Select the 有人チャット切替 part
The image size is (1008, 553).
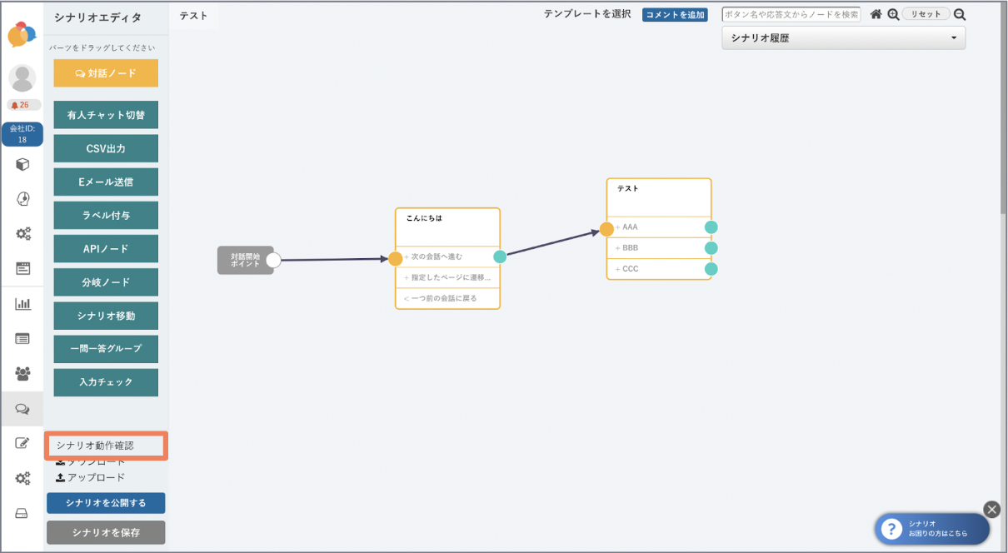point(106,115)
